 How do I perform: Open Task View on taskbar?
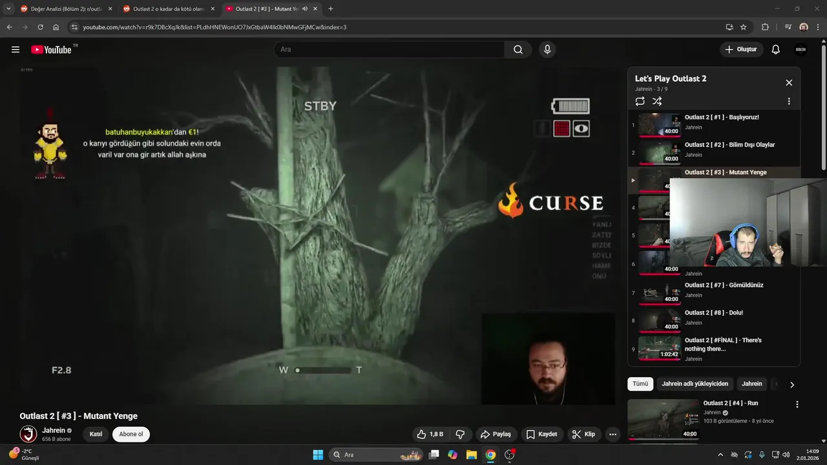(434, 455)
